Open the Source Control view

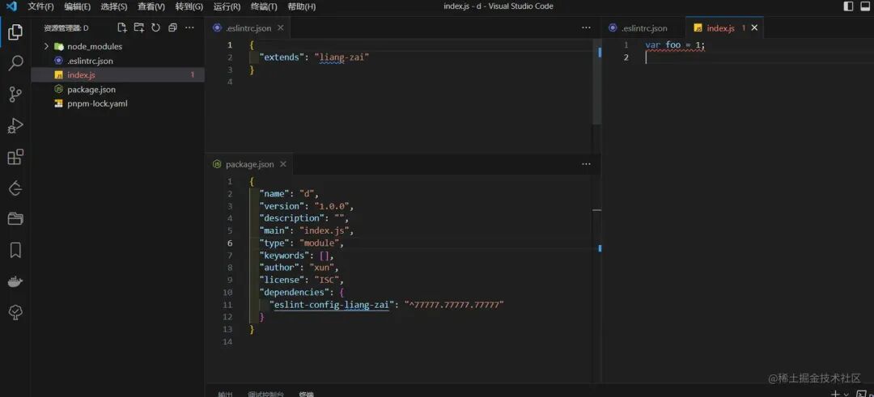15,94
